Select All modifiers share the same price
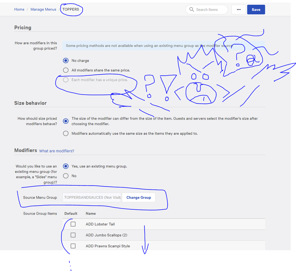 (66, 70)
